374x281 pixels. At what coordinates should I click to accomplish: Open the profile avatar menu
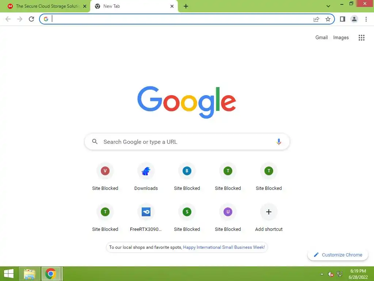point(354,19)
